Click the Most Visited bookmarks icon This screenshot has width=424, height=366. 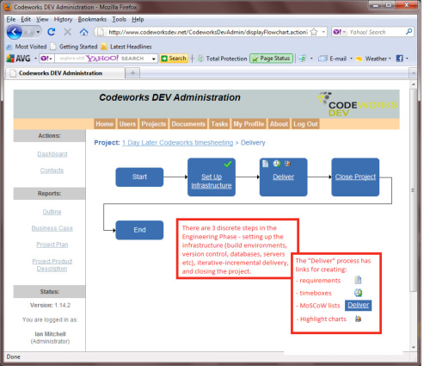click(x=9, y=47)
